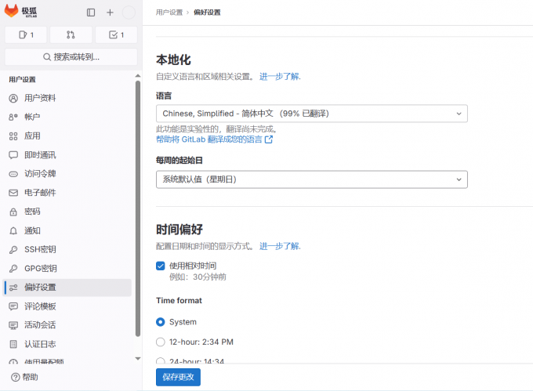This screenshot has height=391, width=533.
Task: Click the monitor icon beside 活动会话
Action: 13,325
